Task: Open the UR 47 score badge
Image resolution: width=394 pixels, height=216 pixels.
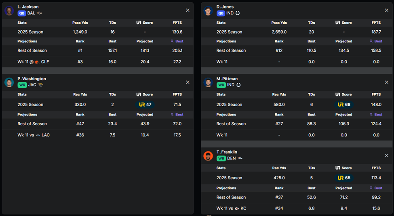Action: pyautogui.click(x=145, y=105)
